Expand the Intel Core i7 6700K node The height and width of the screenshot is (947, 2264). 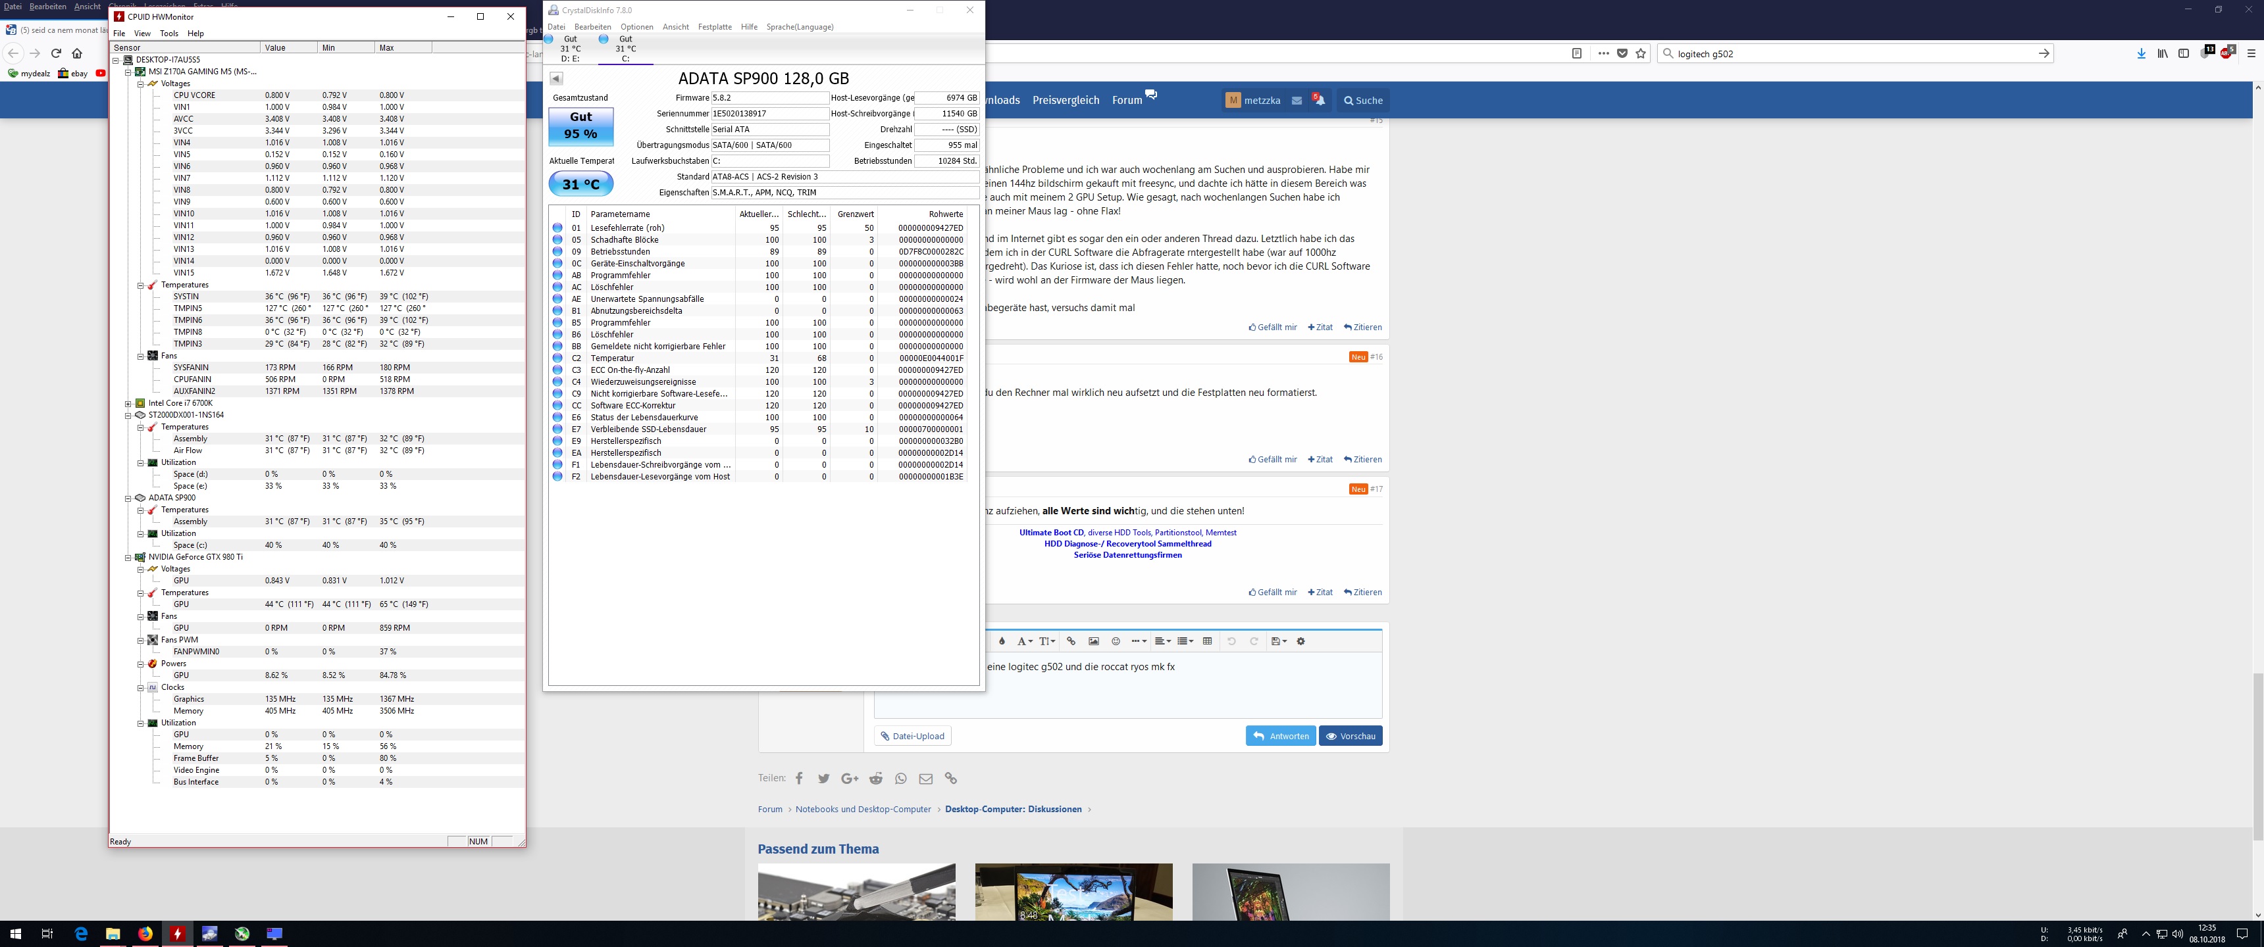coord(128,403)
